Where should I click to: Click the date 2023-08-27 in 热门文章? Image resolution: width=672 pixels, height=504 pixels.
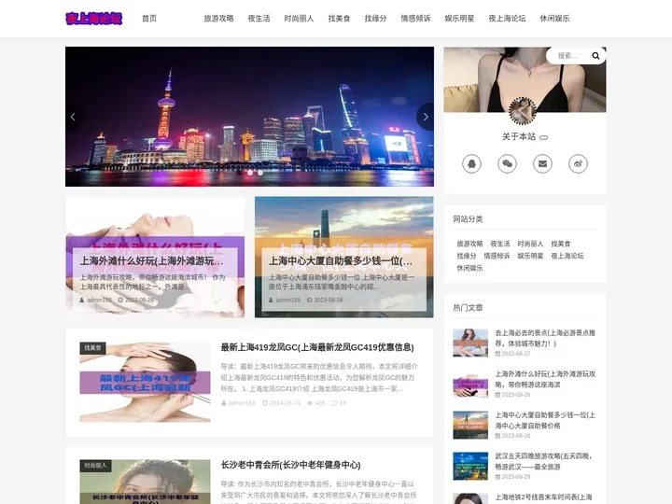pos(512,354)
